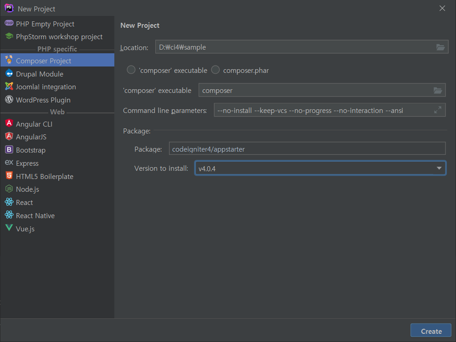
Task: Select Drupal Module in project list
Action: [57, 74]
